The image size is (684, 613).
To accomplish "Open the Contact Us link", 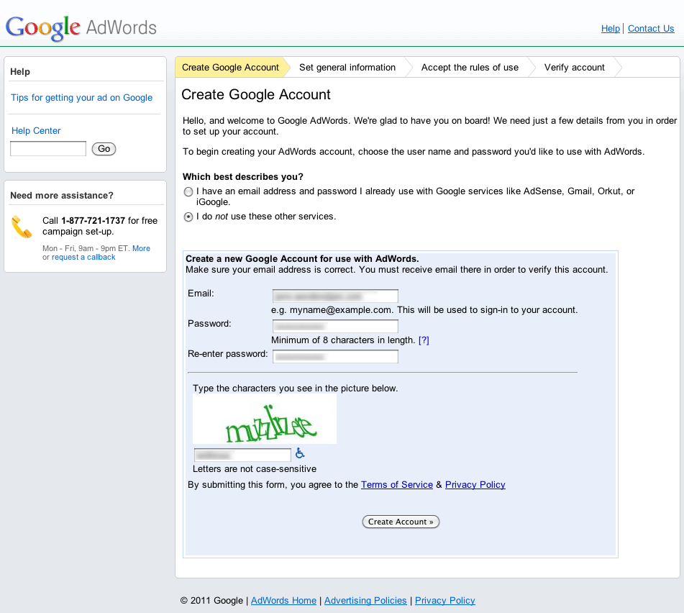I will pyautogui.click(x=651, y=29).
